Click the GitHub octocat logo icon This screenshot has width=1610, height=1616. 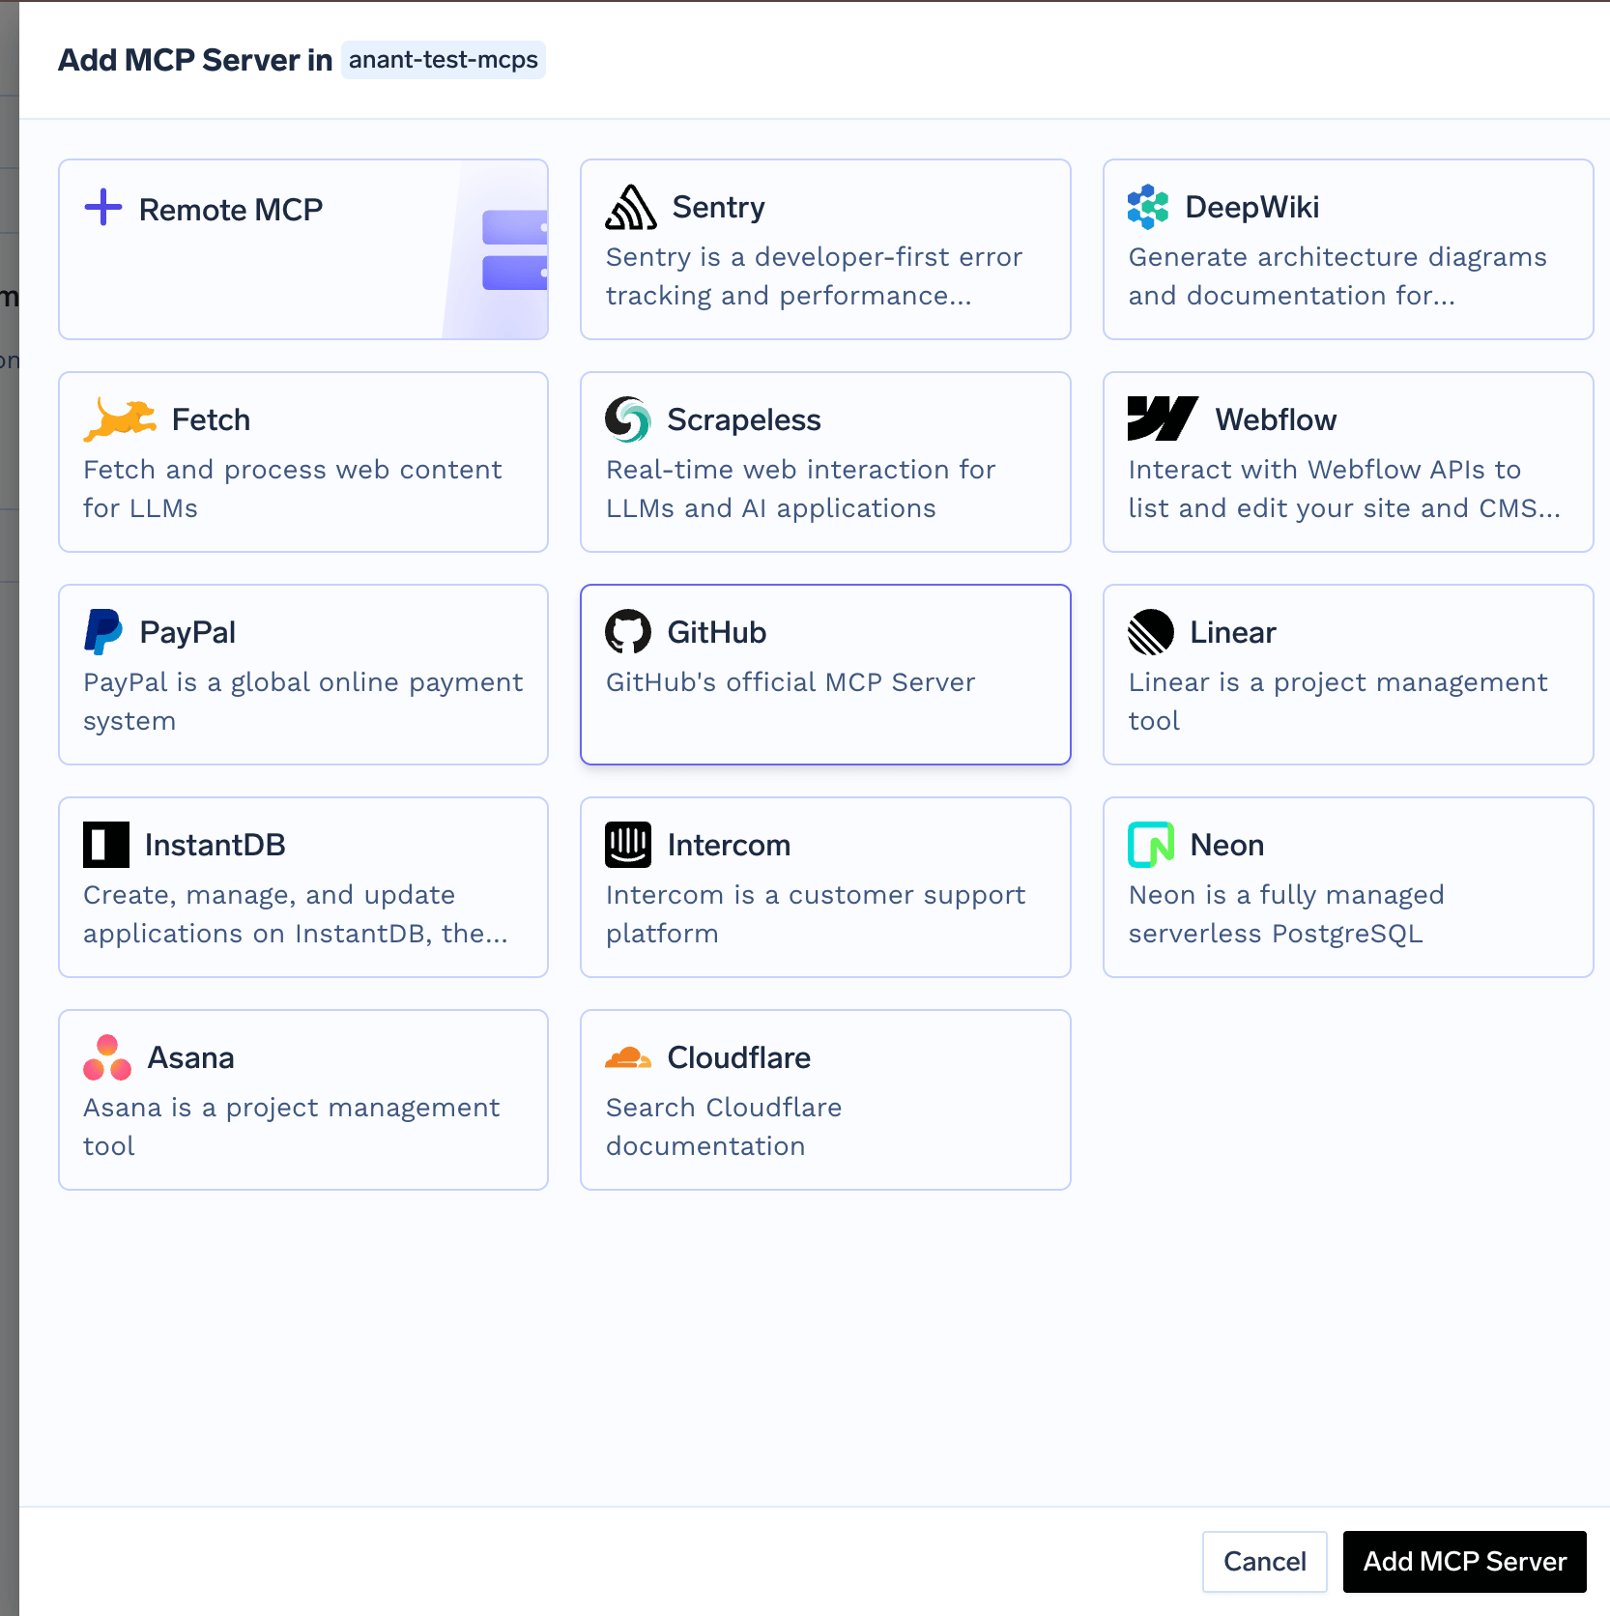pyautogui.click(x=628, y=632)
